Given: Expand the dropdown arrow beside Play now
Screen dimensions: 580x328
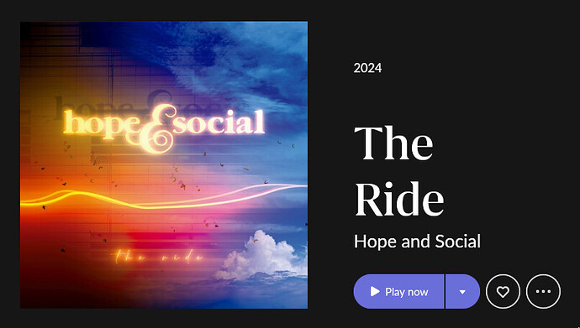Looking at the screenshot, I should coord(462,291).
